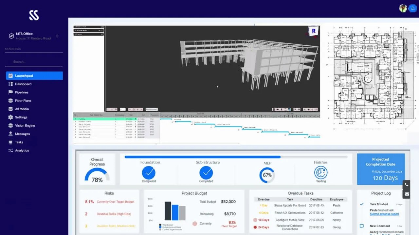Click the MEP 67% progress ring

267,175
